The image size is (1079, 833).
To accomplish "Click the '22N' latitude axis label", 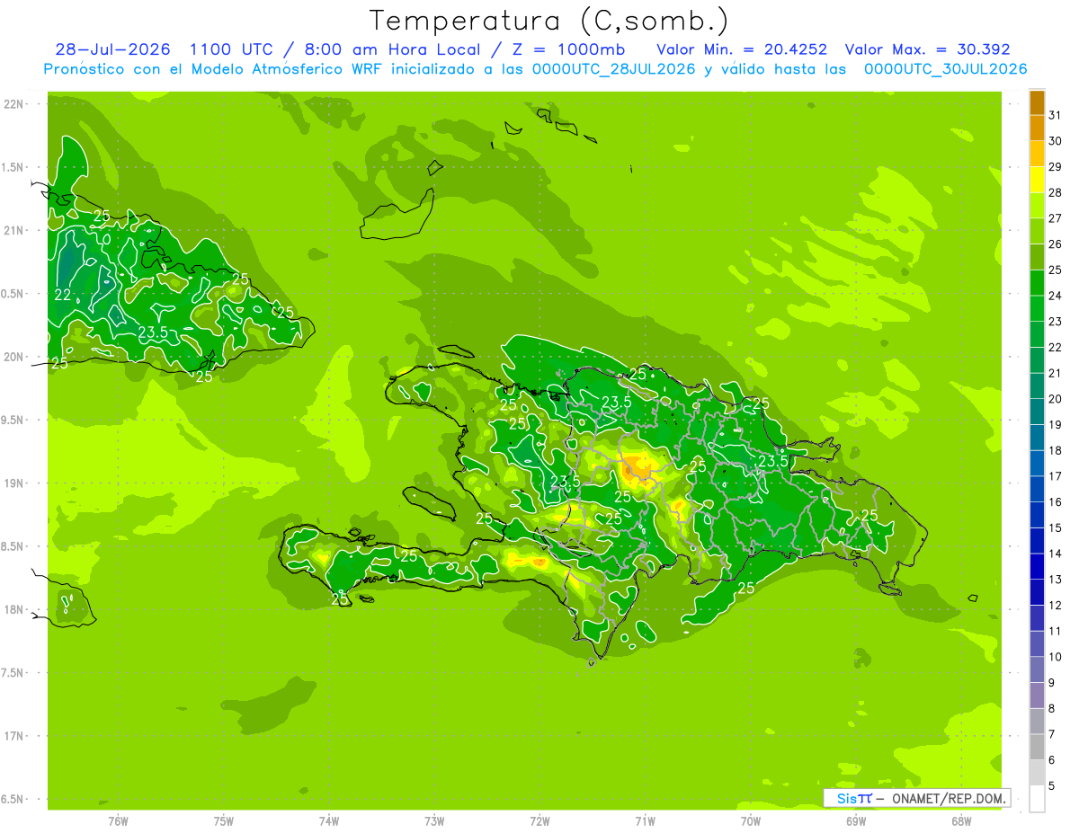I will point(14,104).
